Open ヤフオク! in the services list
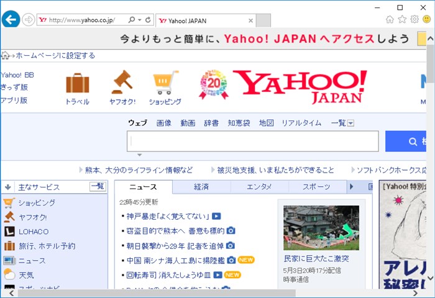The width and height of the screenshot is (435, 298). [x=33, y=217]
